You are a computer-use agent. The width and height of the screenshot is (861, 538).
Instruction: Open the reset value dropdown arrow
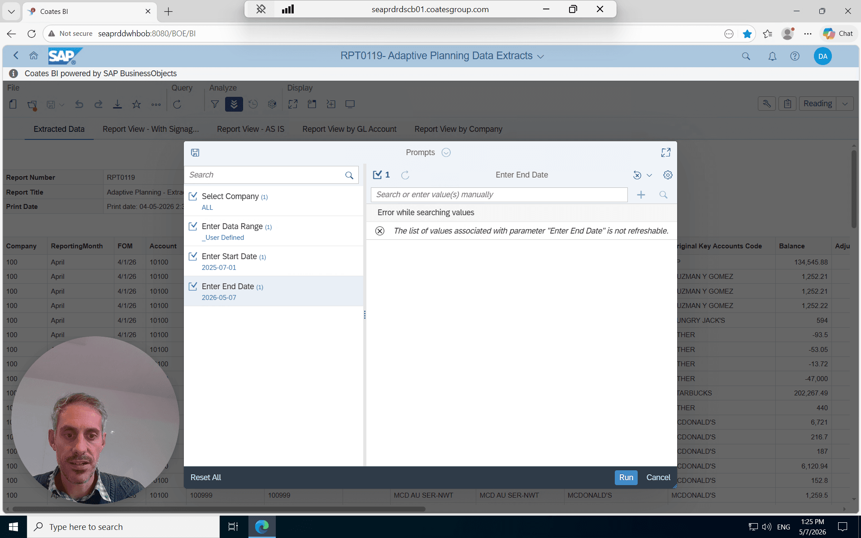pyautogui.click(x=649, y=175)
